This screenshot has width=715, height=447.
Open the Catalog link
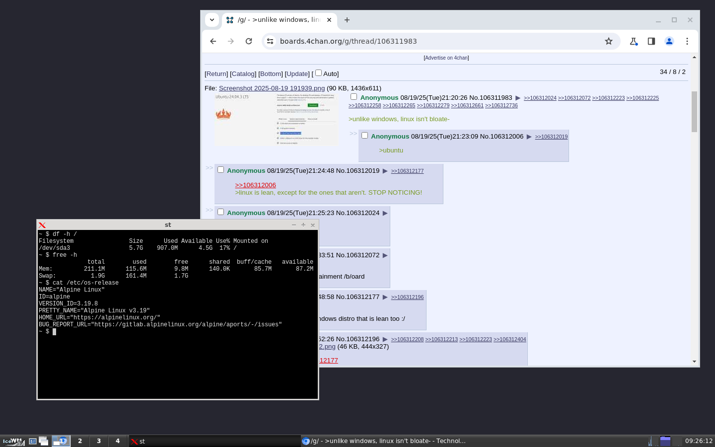coord(243,74)
